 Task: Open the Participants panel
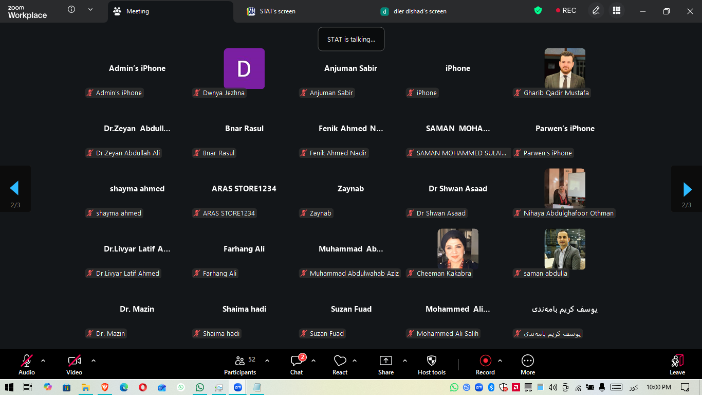coord(239,364)
